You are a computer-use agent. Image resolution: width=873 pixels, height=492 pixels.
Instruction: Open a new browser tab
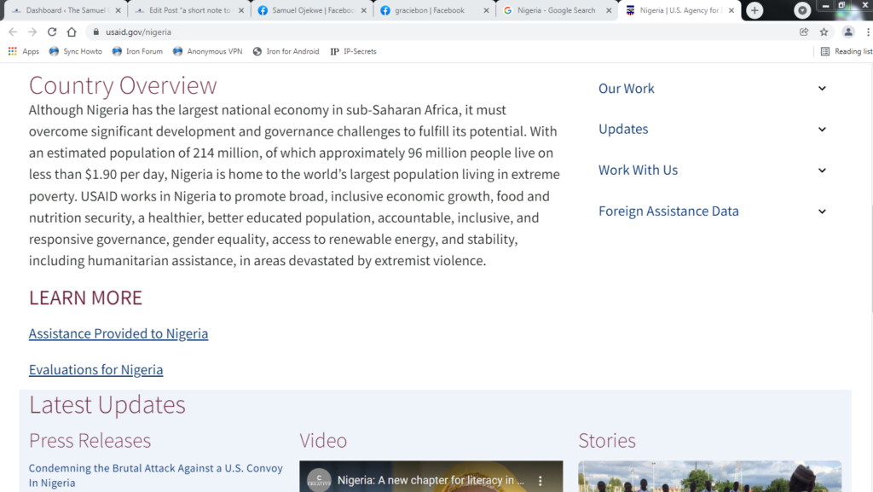(754, 10)
